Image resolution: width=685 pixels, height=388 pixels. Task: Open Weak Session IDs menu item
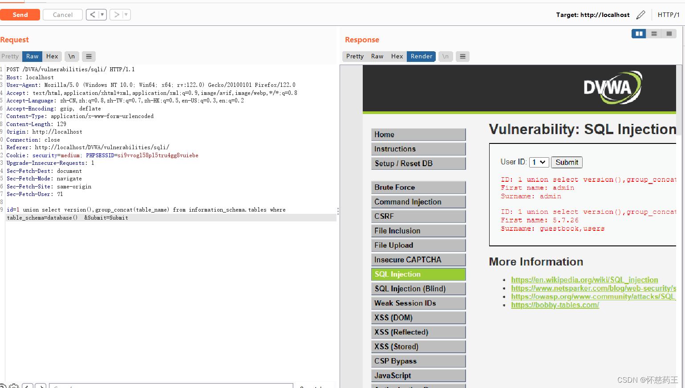point(418,303)
